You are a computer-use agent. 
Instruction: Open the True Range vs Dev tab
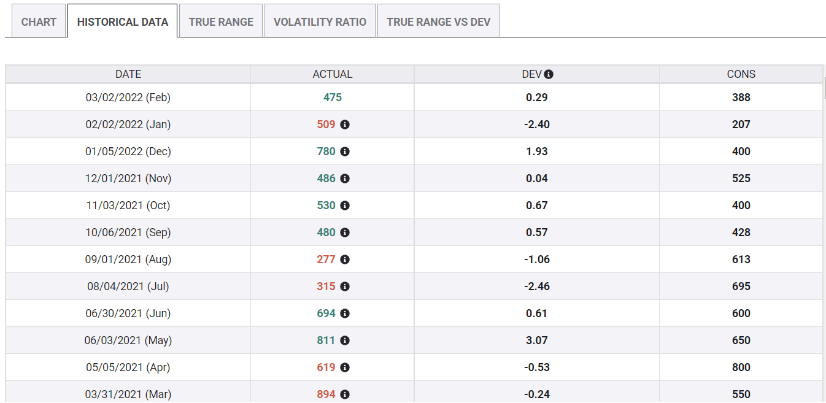438,22
